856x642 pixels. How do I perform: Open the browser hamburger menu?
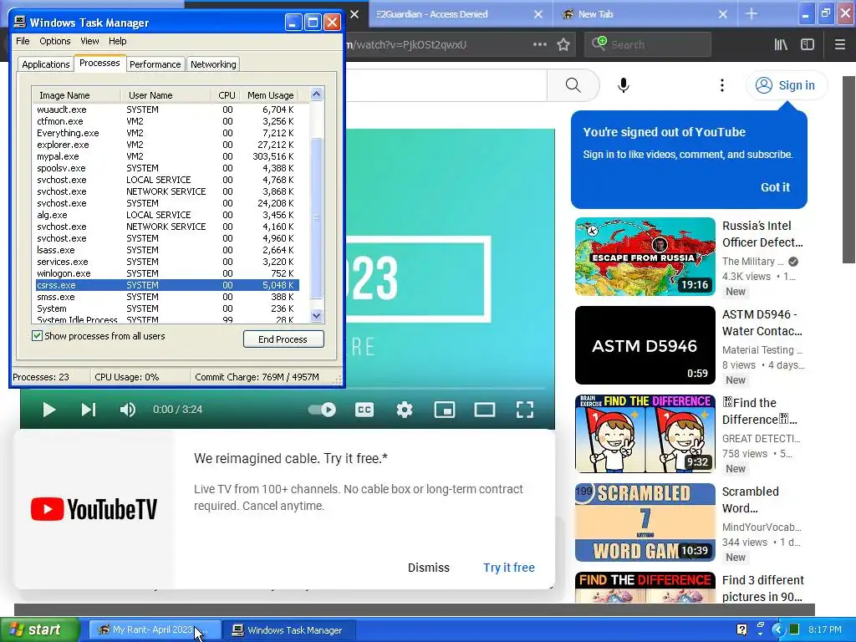[840, 45]
